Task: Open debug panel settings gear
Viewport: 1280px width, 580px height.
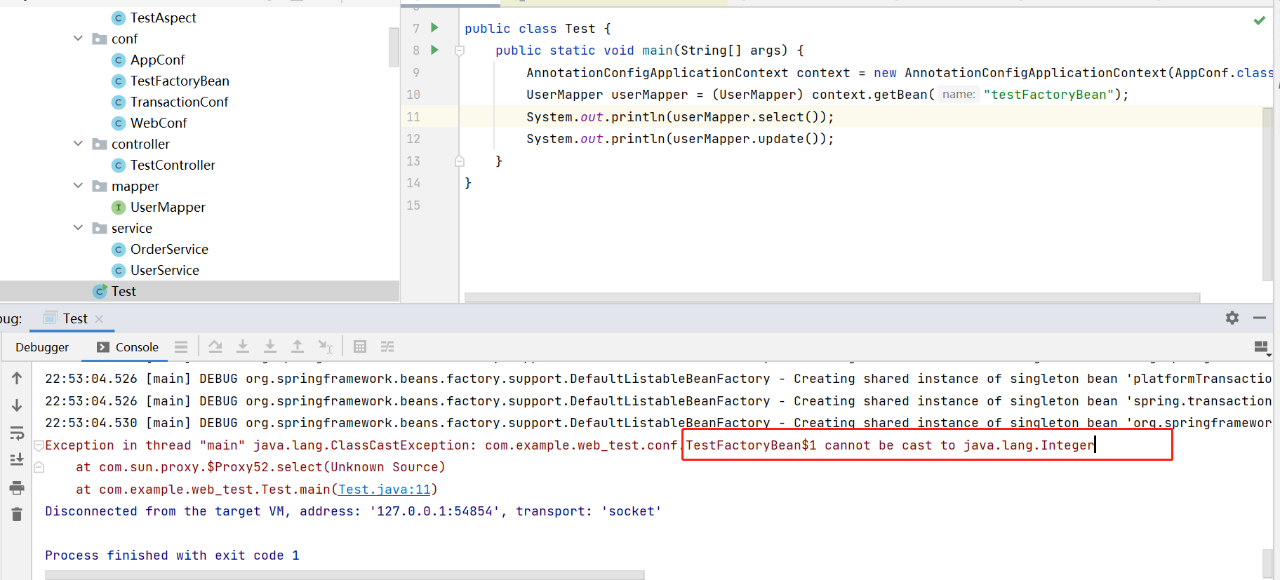Action: [1232, 318]
